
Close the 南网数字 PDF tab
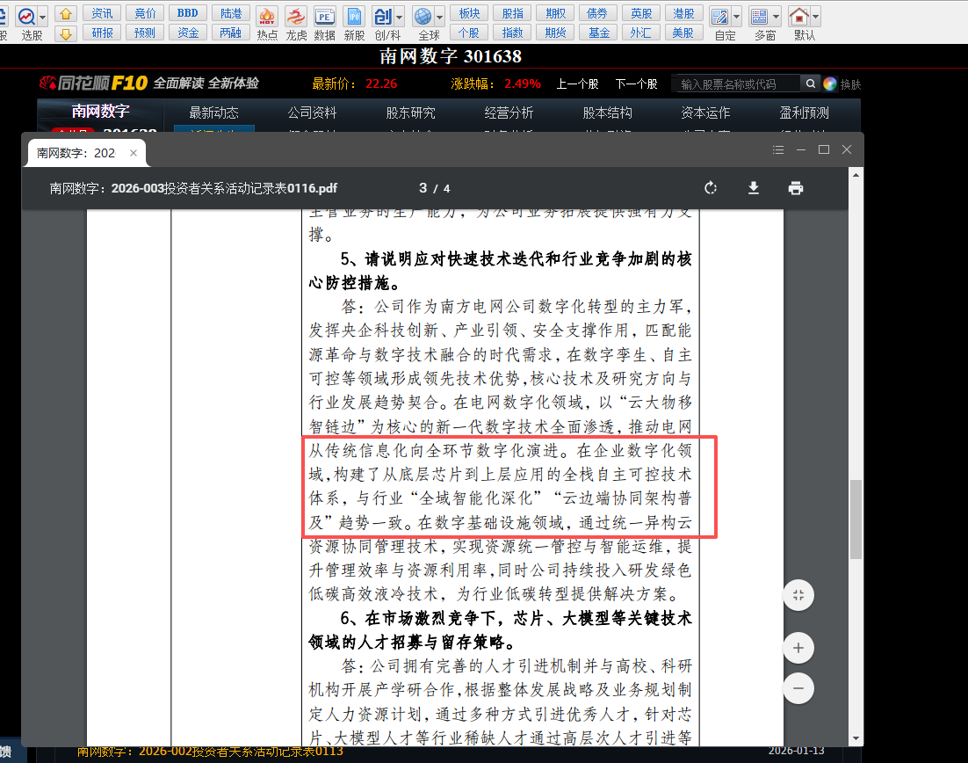click(134, 153)
